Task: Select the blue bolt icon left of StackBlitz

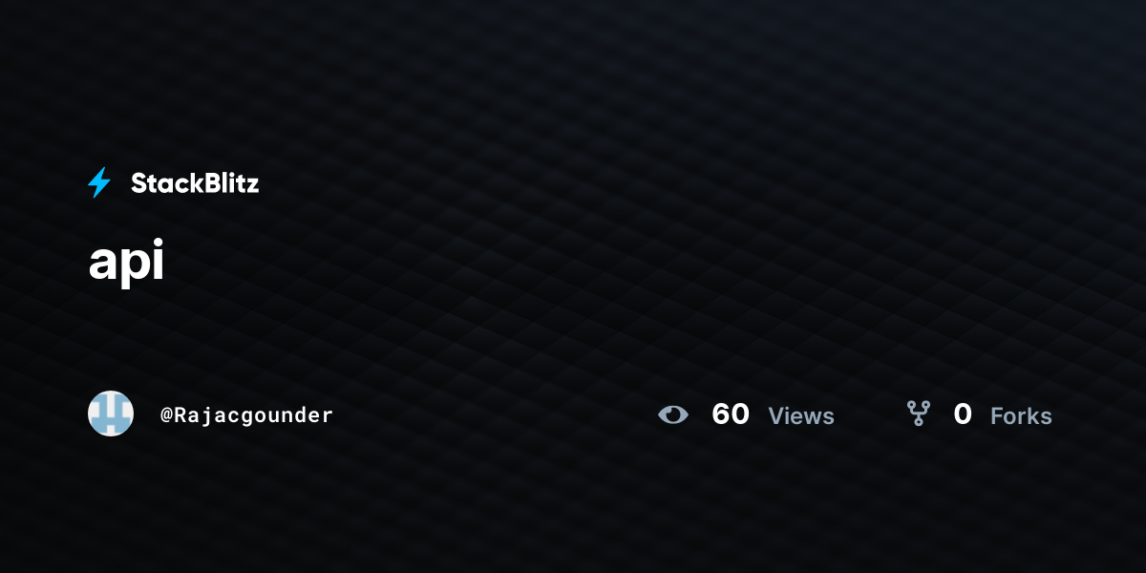Action: click(x=99, y=182)
